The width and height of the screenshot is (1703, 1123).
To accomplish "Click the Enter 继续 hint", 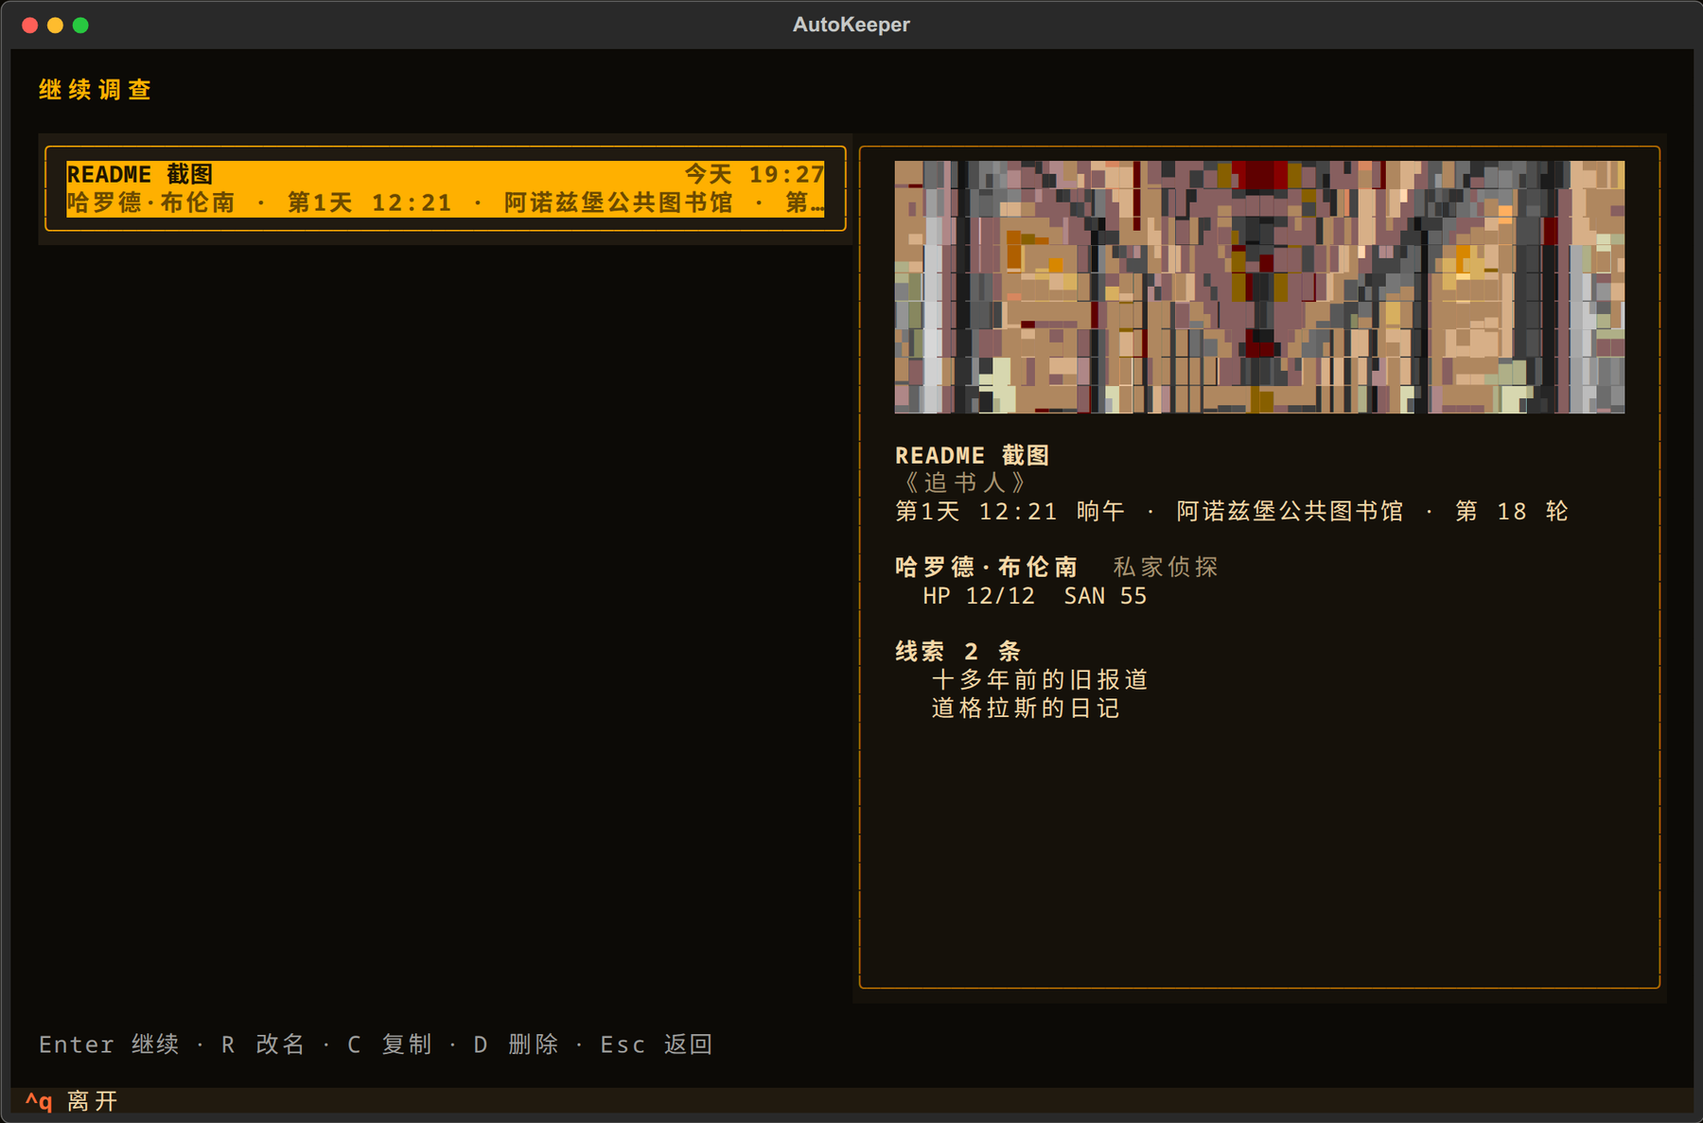I will [x=109, y=1044].
